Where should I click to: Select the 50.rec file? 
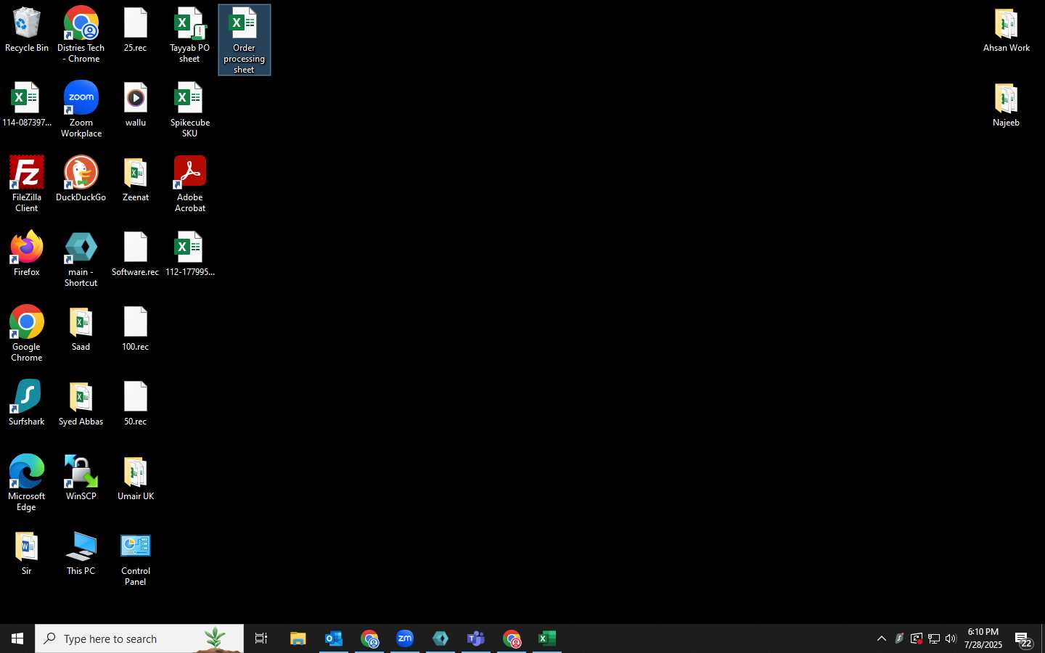(x=136, y=403)
